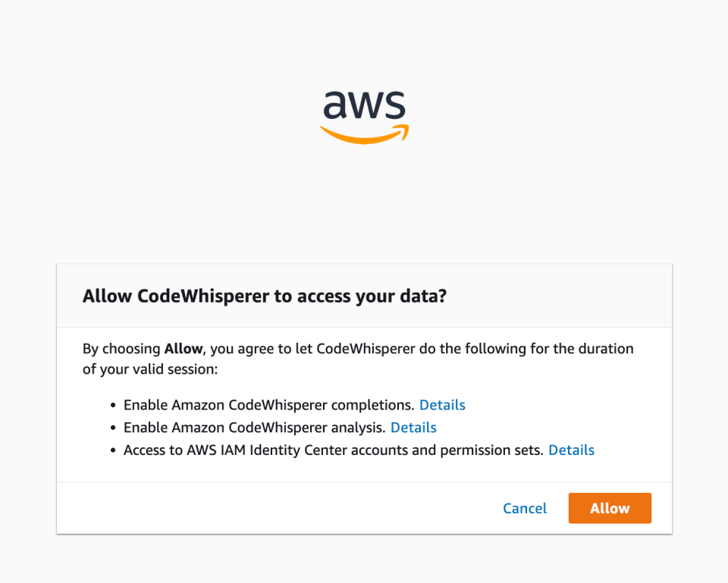
Task: Click the dialog title text
Action: click(x=264, y=296)
